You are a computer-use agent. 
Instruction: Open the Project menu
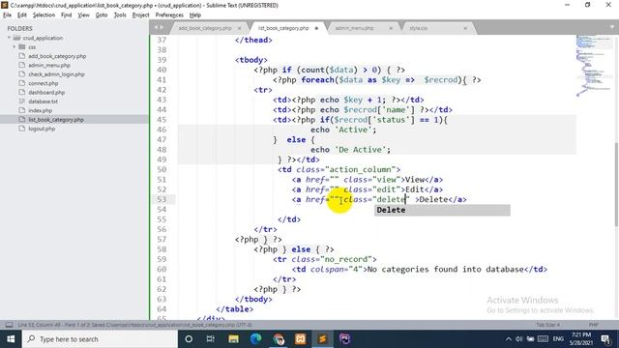(140, 15)
